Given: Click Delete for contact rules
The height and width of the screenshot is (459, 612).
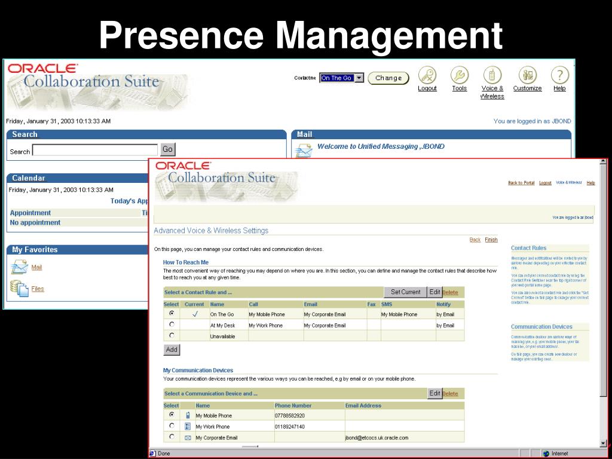Looking at the screenshot, I should [x=450, y=292].
